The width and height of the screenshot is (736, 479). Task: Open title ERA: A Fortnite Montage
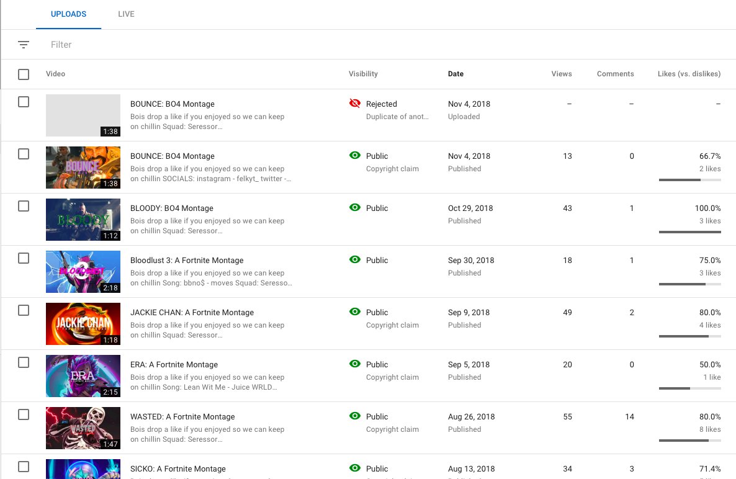[174, 365]
